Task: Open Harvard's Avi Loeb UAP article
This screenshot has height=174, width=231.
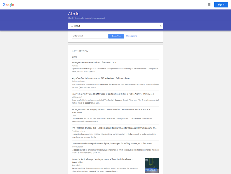Action: [x=102, y=161]
